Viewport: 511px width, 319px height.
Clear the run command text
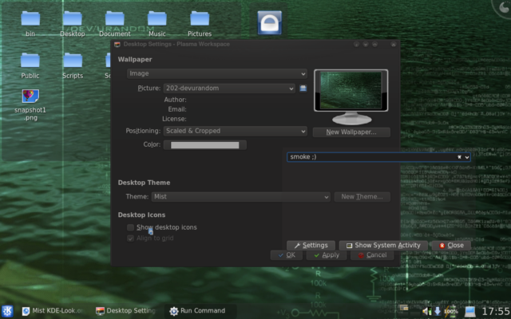460,157
